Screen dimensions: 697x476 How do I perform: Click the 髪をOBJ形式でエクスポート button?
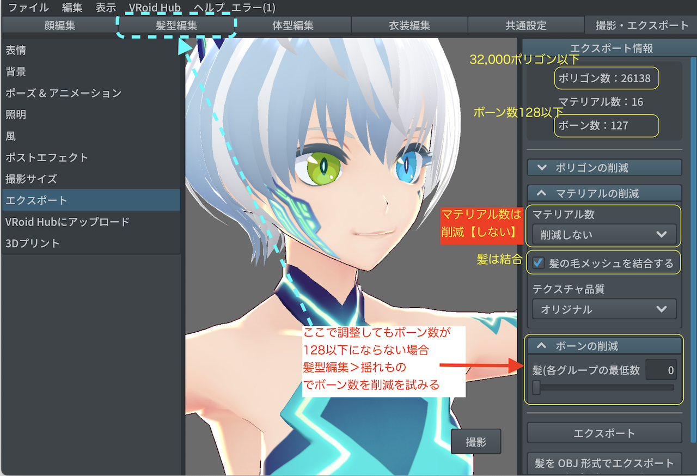click(x=604, y=463)
